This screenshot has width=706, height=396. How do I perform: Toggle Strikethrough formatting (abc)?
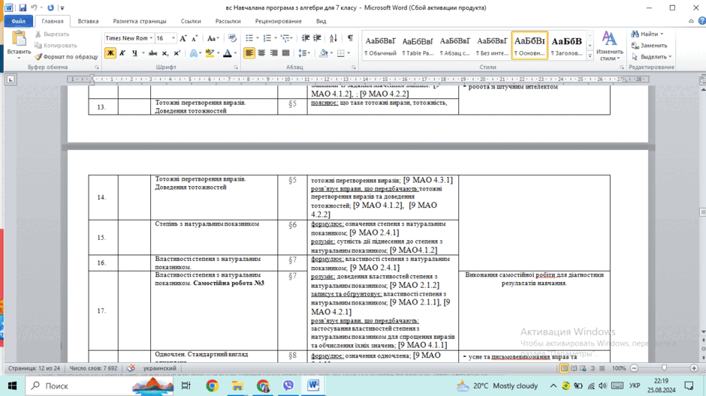click(152, 53)
